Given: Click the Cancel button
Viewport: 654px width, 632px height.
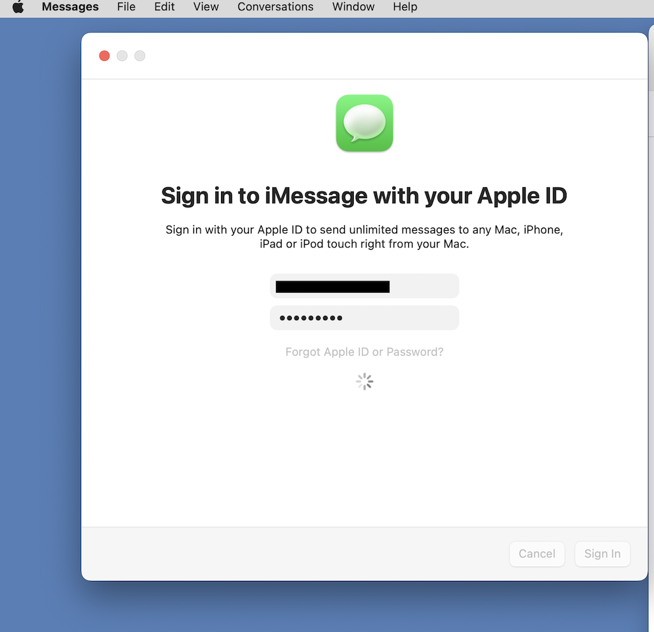Looking at the screenshot, I should 536,554.
